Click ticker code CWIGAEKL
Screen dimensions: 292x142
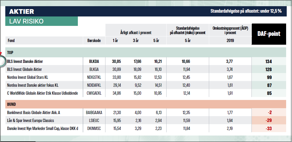point(94,93)
